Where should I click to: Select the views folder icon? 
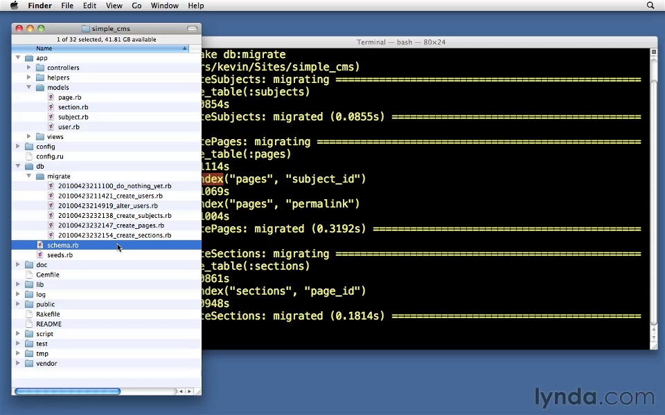[40, 137]
